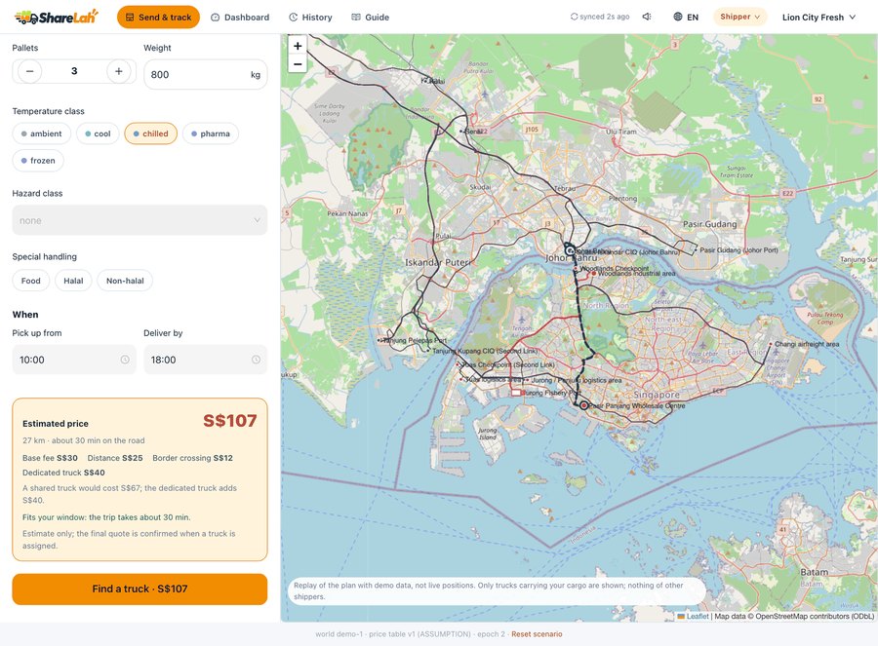
Task: Toggle Food special handling
Action: tap(31, 281)
